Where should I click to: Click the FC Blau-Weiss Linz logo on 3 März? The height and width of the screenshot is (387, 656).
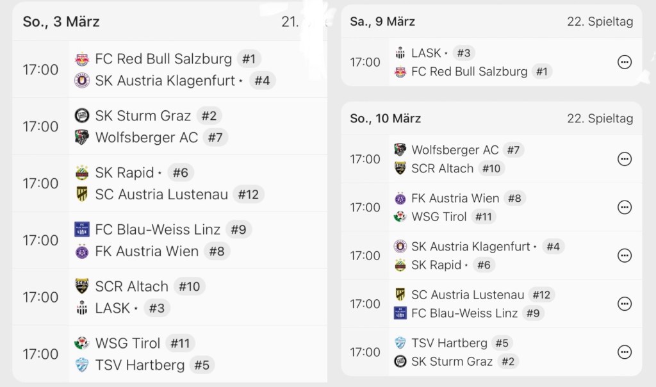click(82, 229)
